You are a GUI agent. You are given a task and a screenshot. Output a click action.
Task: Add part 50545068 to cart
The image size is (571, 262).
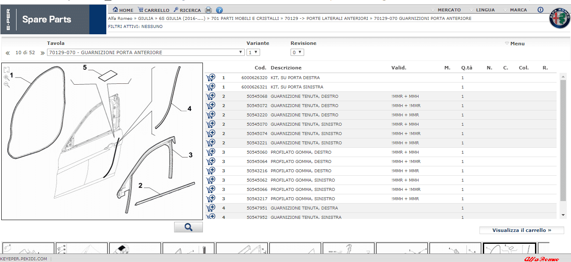click(x=211, y=96)
